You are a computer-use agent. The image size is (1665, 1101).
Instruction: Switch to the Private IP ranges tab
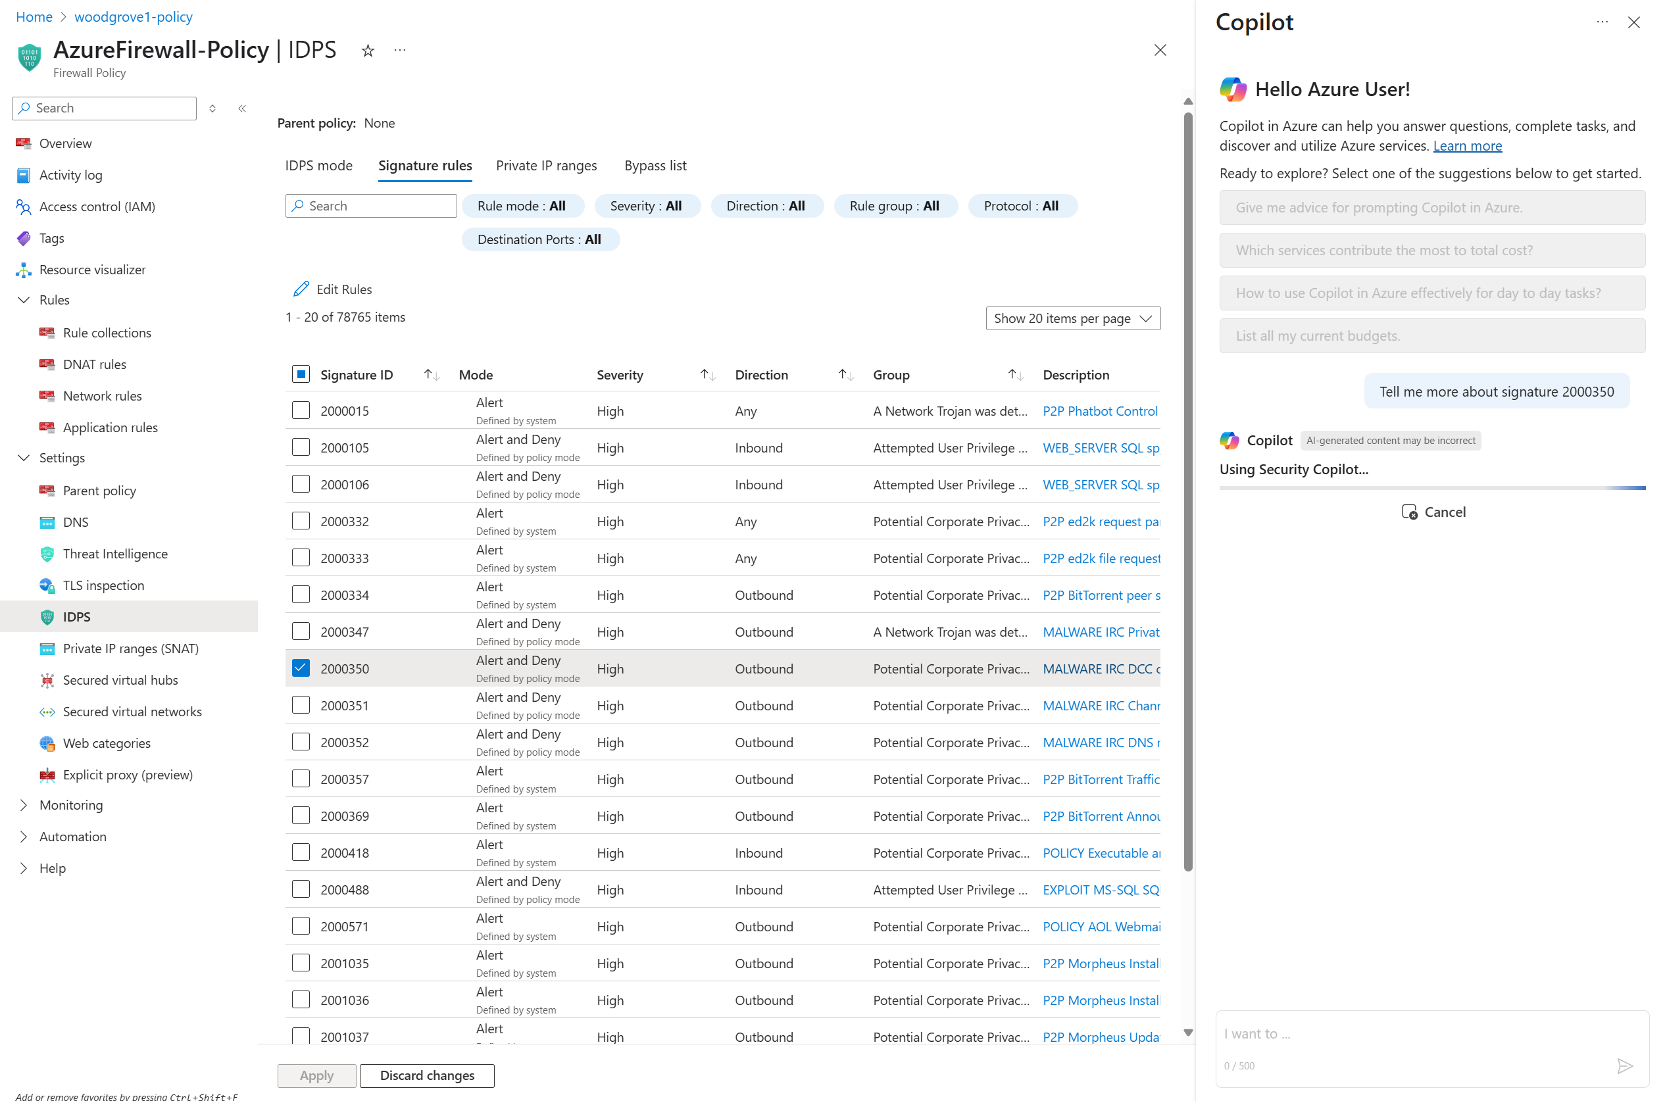pos(545,166)
